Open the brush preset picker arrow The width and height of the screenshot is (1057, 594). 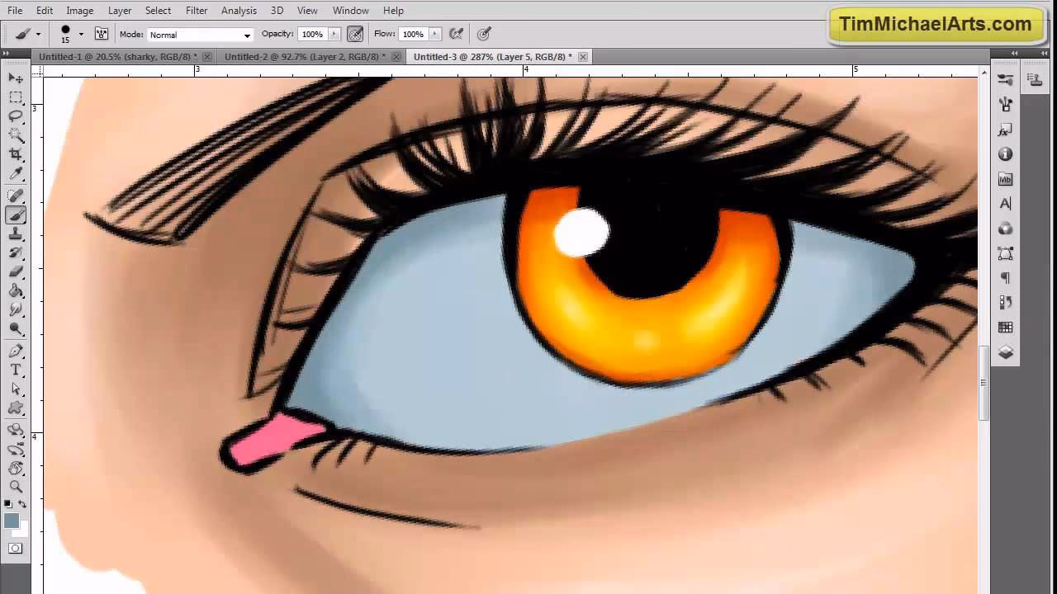(81, 35)
